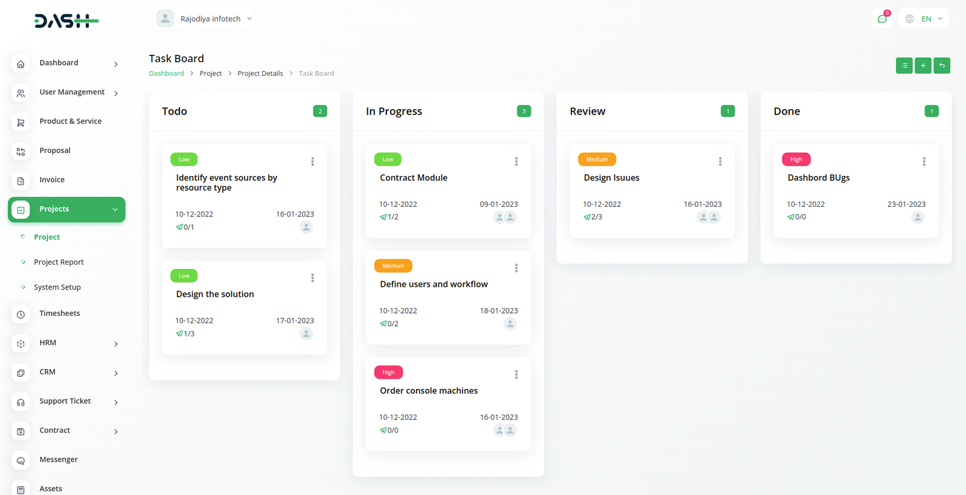Open the Define users and workflow task

pyautogui.click(x=433, y=285)
